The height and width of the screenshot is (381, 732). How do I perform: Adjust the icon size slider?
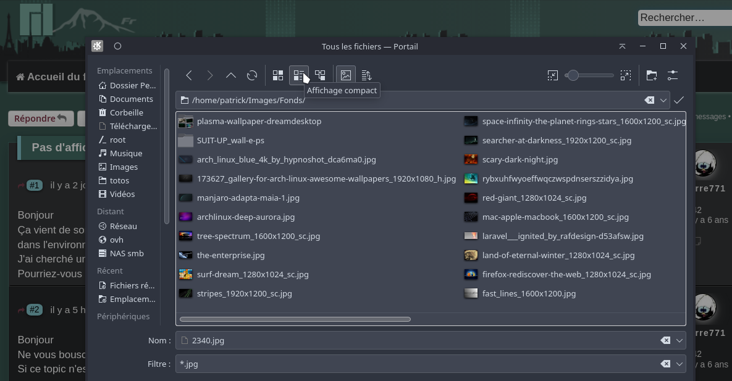[589, 75]
